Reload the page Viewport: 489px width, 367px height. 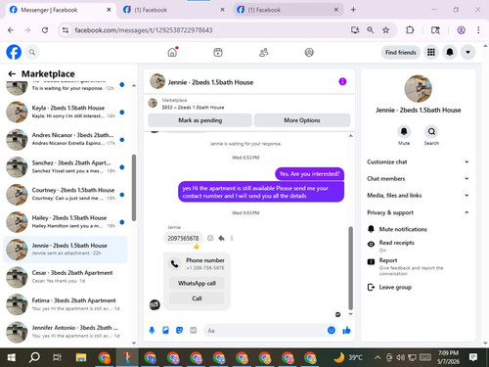(x=45, y=30)
